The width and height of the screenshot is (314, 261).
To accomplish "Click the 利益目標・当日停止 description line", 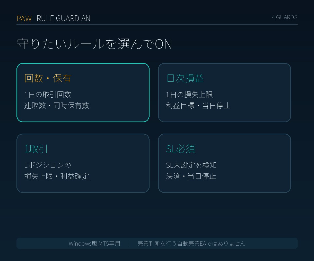I will [198, 106].
